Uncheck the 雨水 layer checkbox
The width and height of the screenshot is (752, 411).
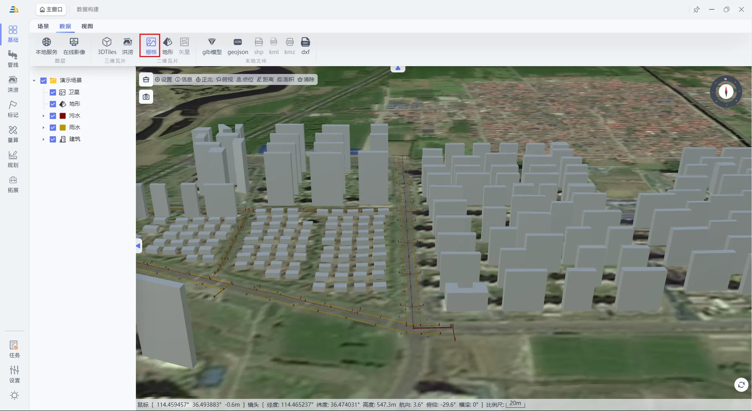53,128
